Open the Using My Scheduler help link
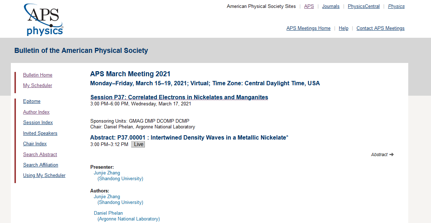 click(x=44, y=176)
